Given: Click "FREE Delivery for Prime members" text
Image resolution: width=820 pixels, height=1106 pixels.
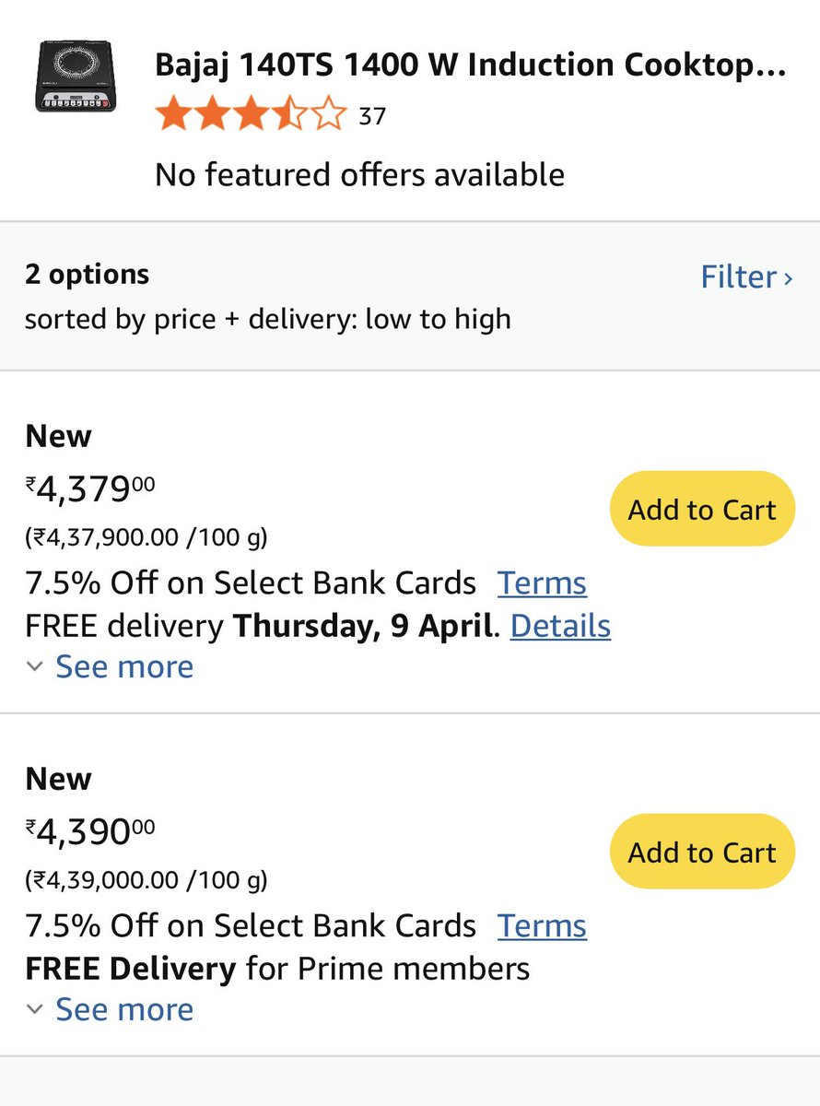Looking at the screenshot, I should (277, 969).
